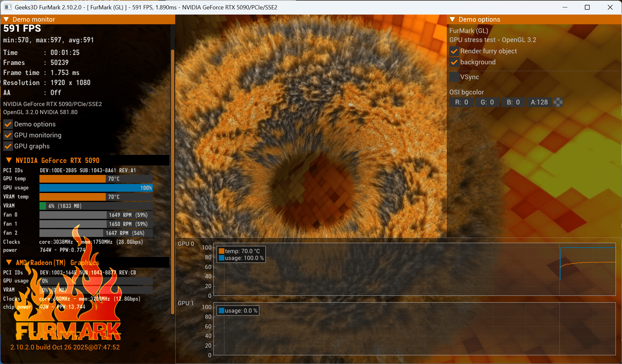622x364 pixels.
Task: Click the OSI bgcolor checkered swatch
Action: (x=558, y=102)
